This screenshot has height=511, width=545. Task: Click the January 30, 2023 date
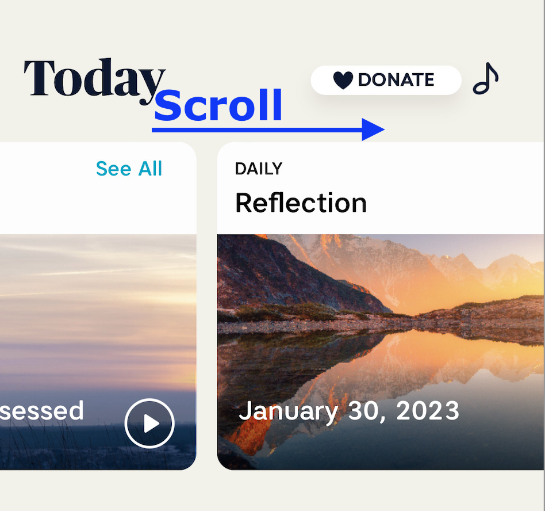tap(349, 411)
